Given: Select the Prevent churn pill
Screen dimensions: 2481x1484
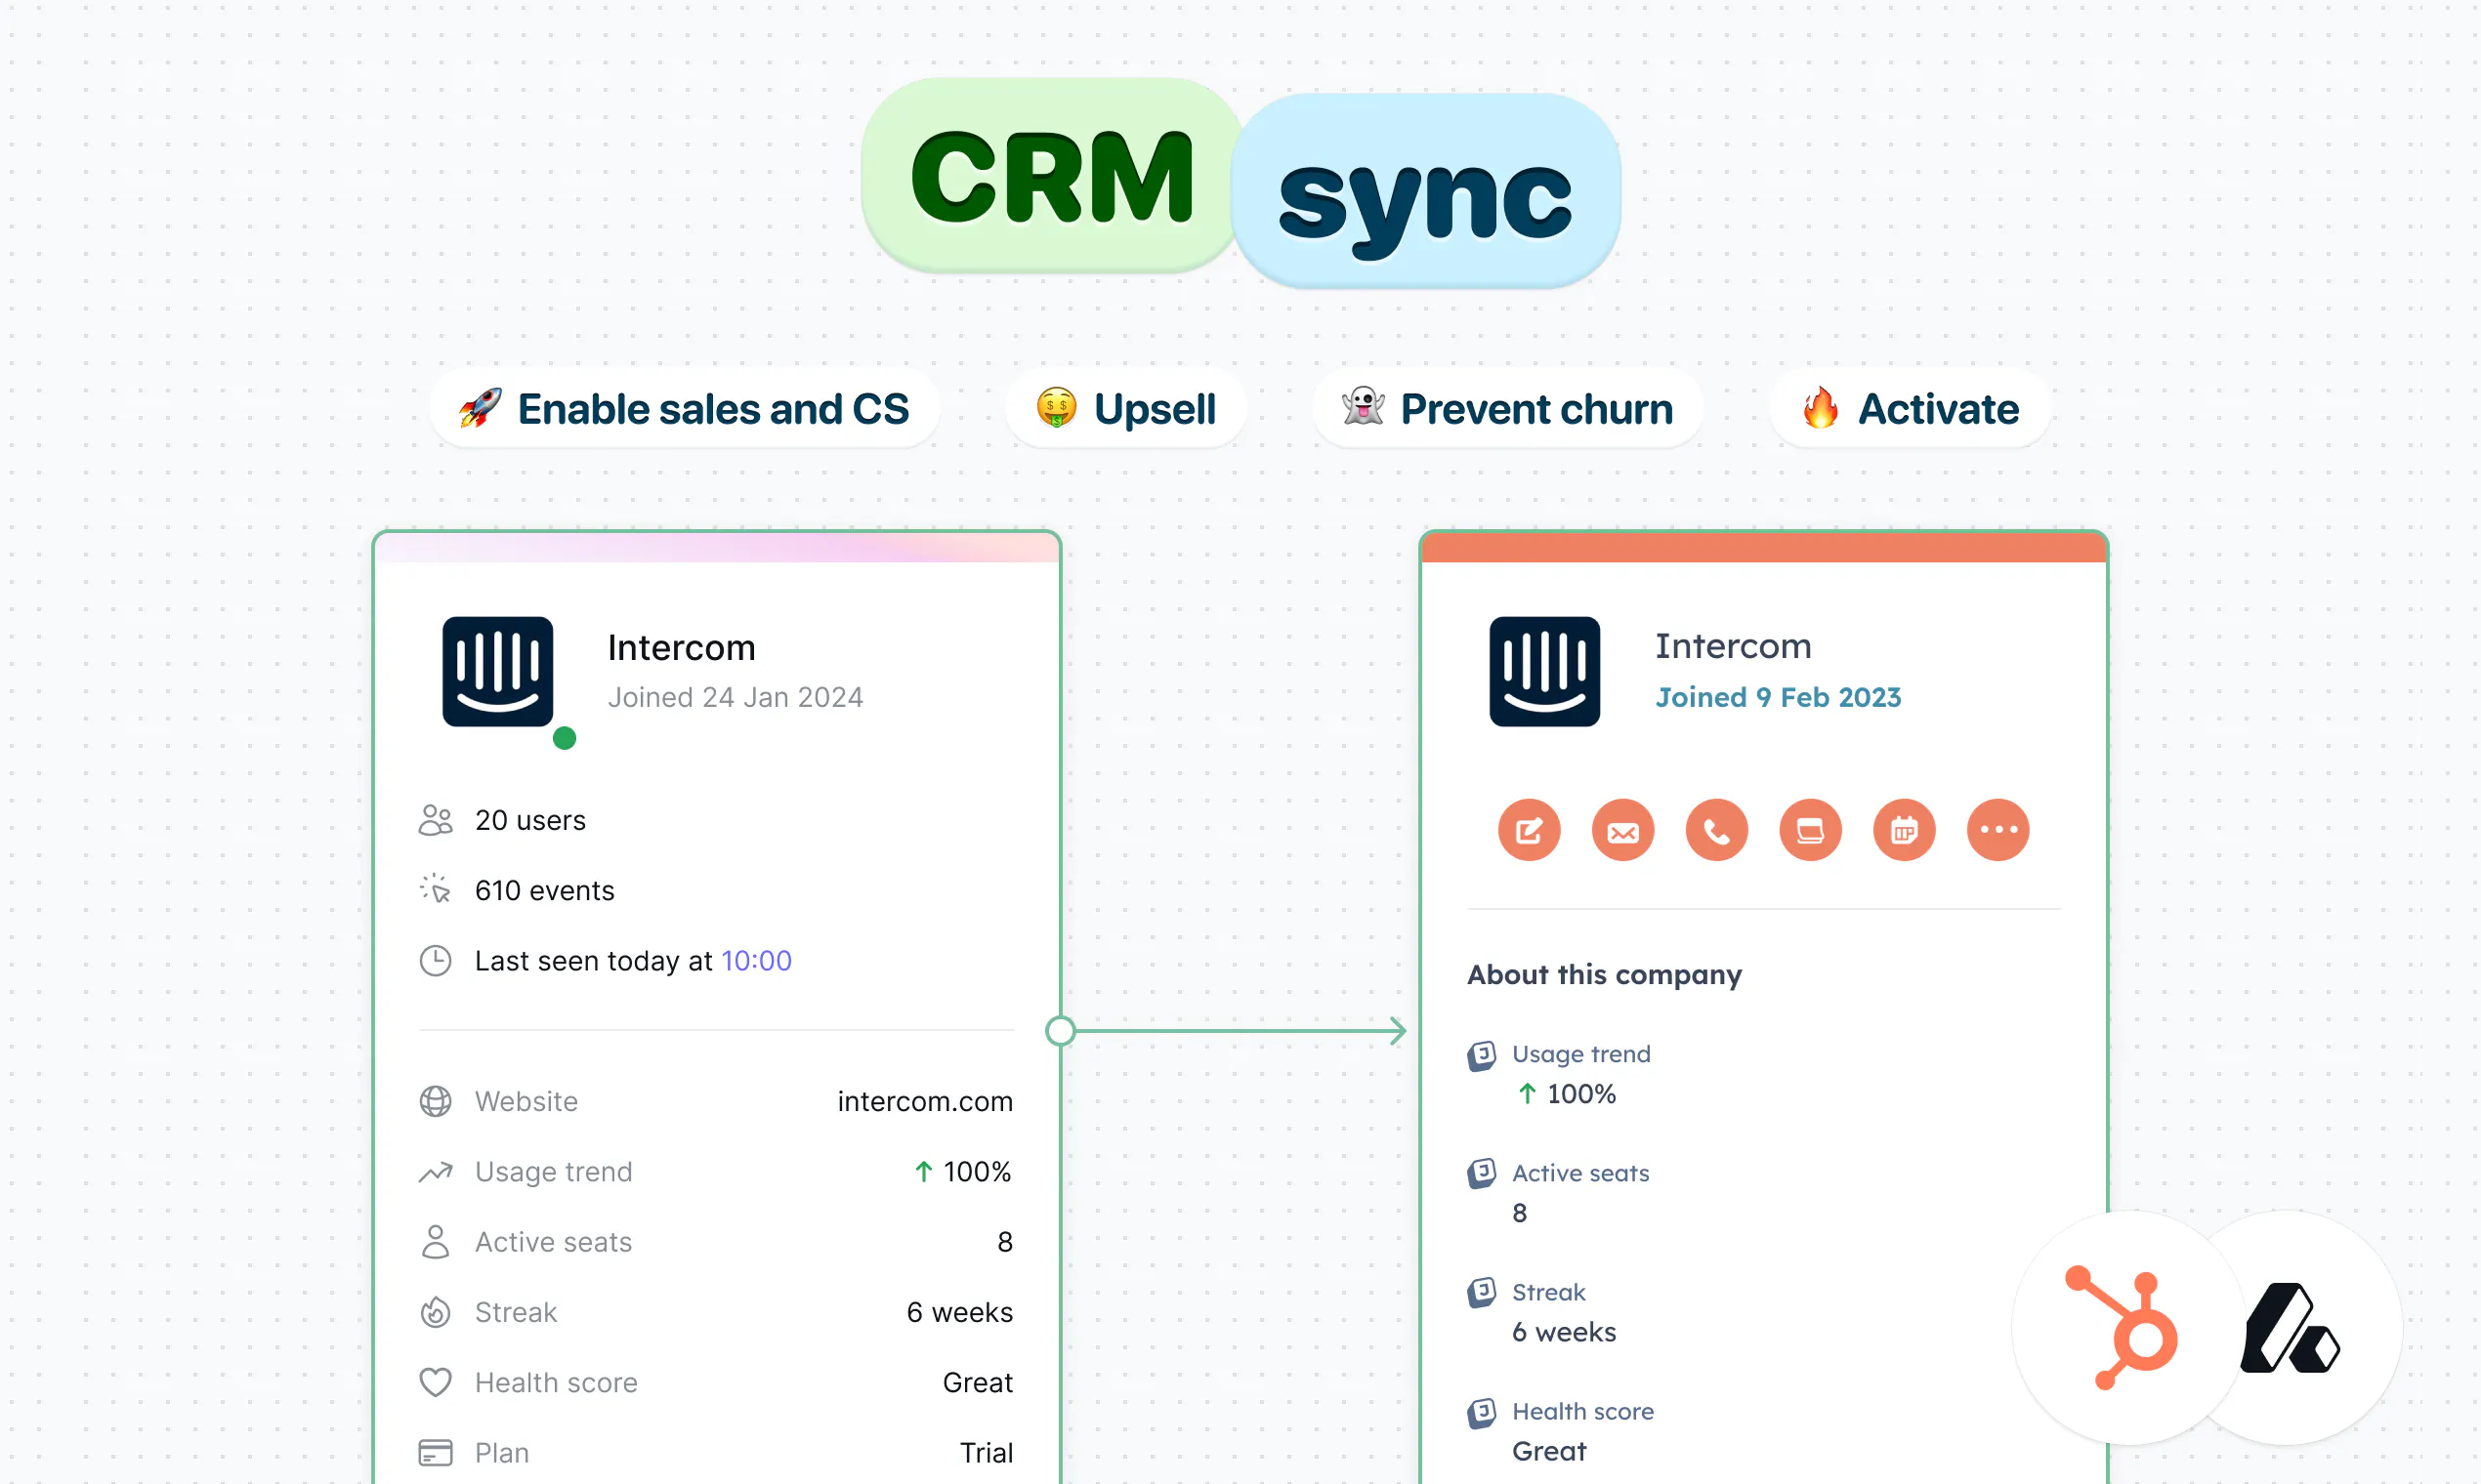Looking at the screenshot, I should (1507, 409).
